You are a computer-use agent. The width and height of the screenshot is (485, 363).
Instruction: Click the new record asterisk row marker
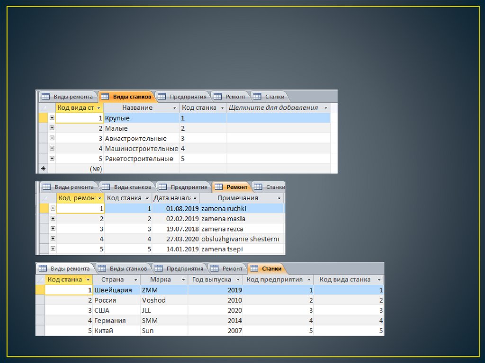[x=44, y=168]
